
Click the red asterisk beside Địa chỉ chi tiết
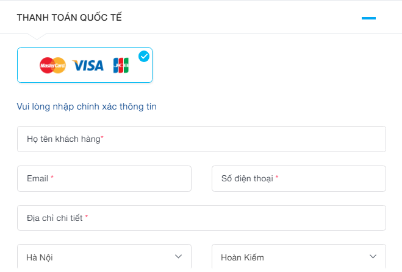tap(87, 217)
